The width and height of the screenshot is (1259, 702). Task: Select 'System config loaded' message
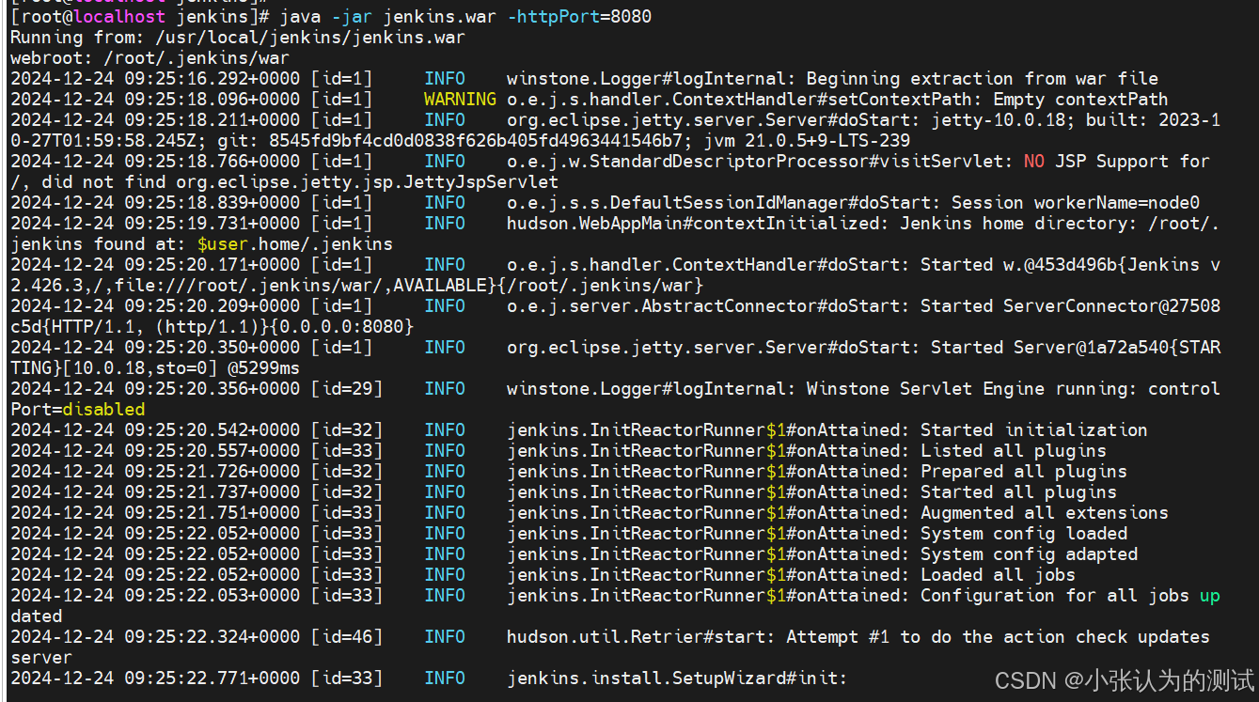(x=1023, y=534)
